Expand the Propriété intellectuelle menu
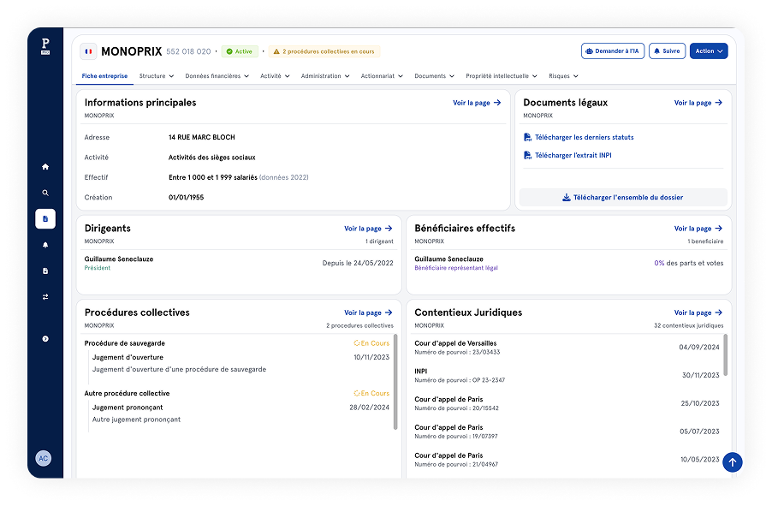The image size is (772, 506). click(x=502, y=76)
